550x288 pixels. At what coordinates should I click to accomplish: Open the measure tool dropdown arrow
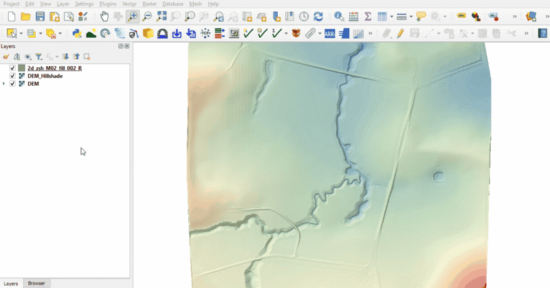[x=411, y=16]
